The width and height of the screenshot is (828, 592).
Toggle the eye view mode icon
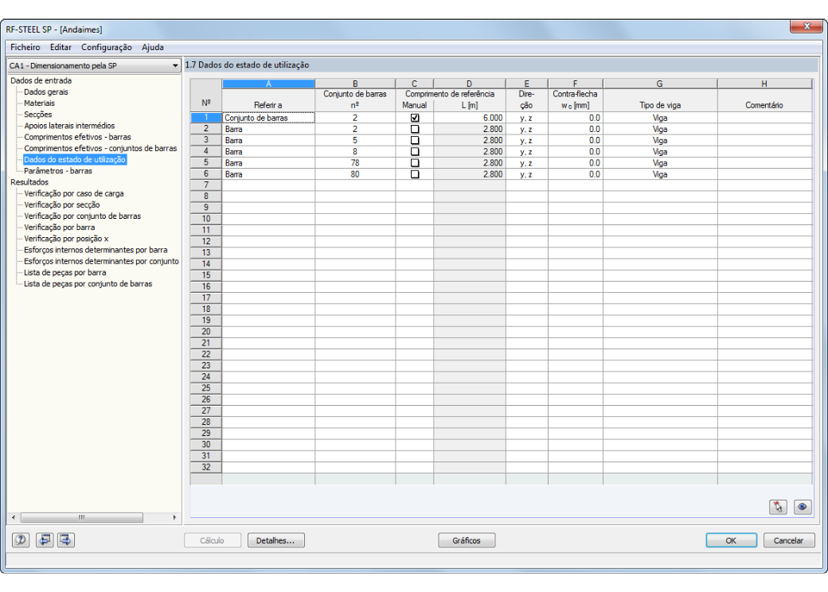coord(803,507)
